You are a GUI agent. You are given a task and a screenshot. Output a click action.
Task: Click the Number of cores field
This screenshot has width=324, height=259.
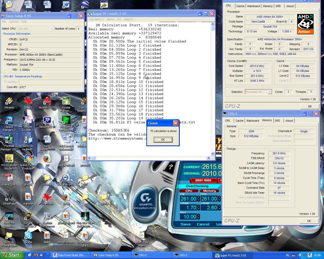pyautogui.click(x=79, y=29)
